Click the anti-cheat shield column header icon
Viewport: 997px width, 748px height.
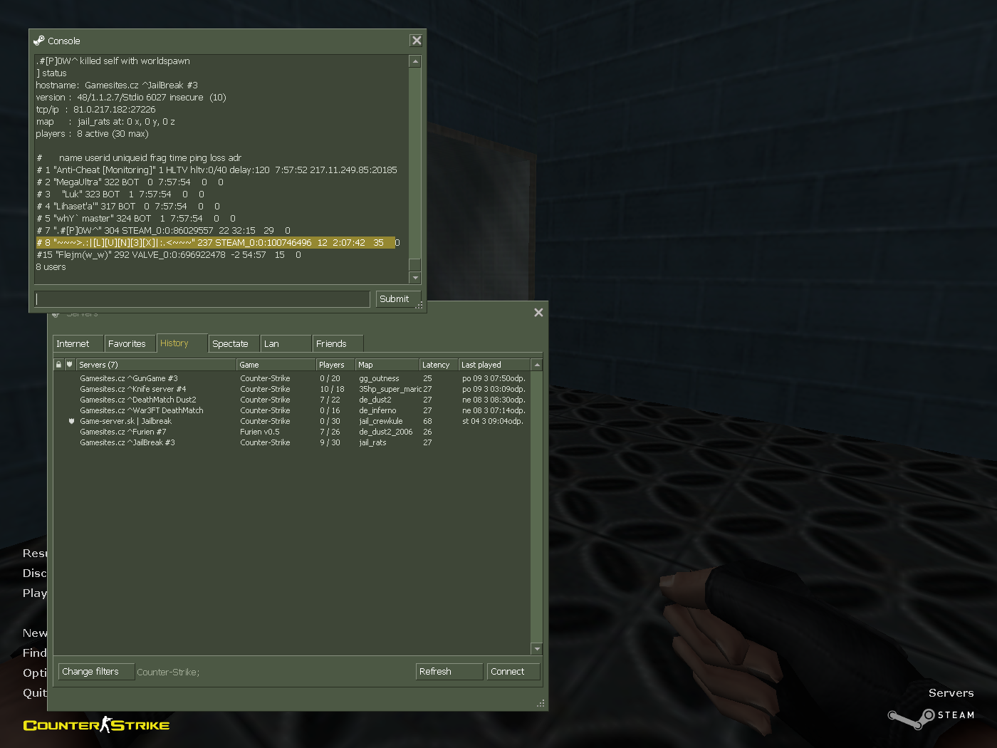69,365
